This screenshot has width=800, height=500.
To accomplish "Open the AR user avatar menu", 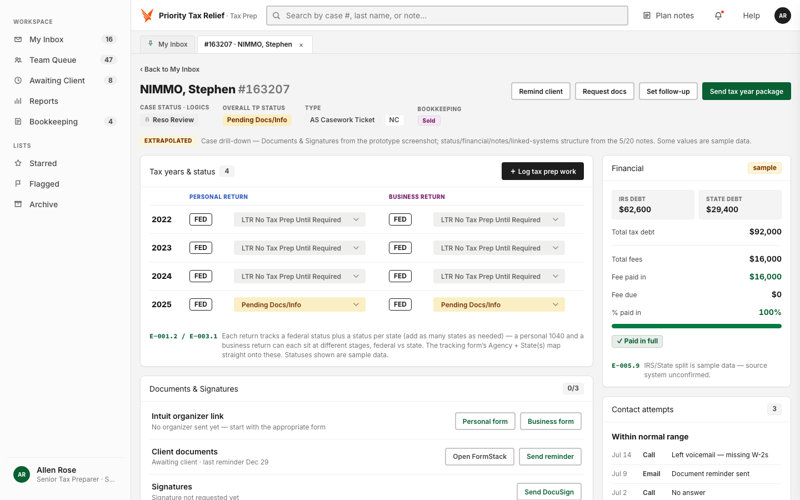I will coord(783,16).
